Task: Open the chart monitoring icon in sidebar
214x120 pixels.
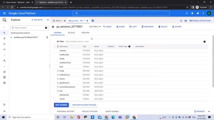Action: click(x=4, y=72)
